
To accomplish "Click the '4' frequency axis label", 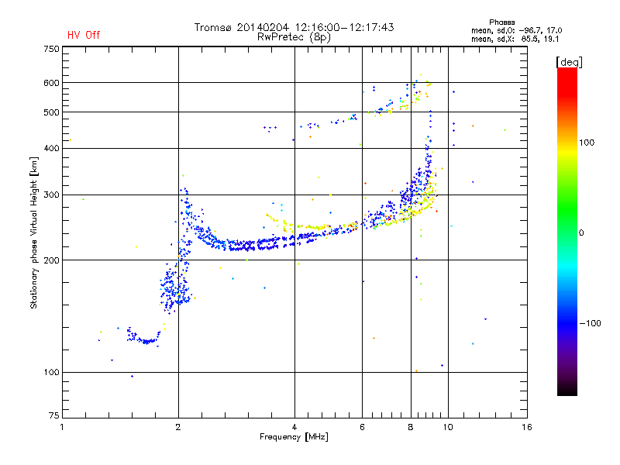I will (x=294, y=427).
